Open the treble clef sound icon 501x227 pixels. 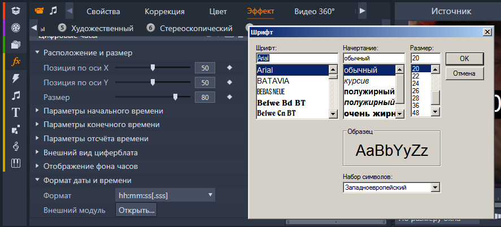click(16, 146)
